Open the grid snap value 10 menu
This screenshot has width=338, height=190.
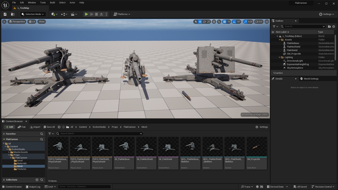pos(229,22)
